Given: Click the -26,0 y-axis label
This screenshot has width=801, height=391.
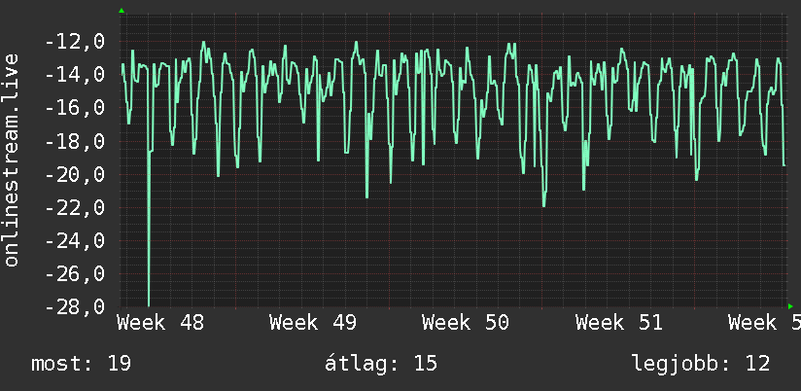Looking at the screenshot, I should point(75,274).
